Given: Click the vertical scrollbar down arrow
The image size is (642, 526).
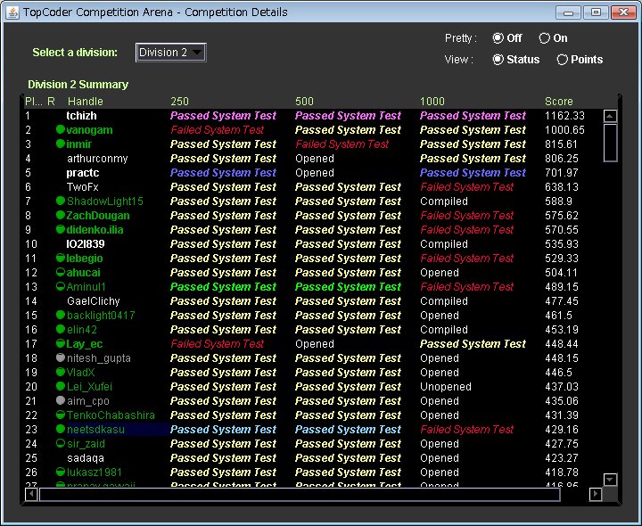Looking at the screenshot, I should tap(610, 480).
